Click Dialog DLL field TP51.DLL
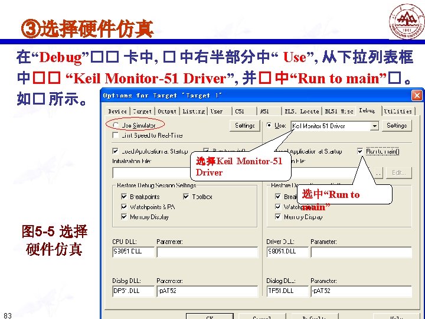 [x=287, y=291]
